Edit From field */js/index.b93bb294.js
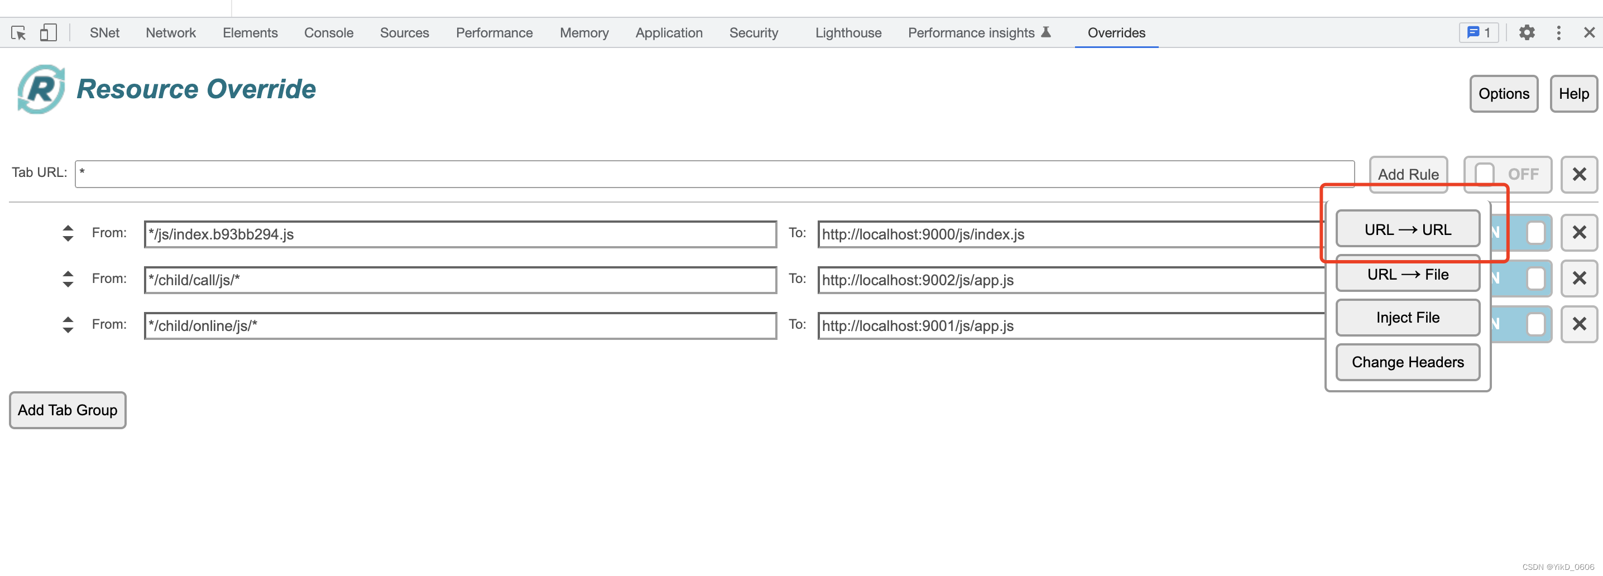 coord(460,234)
